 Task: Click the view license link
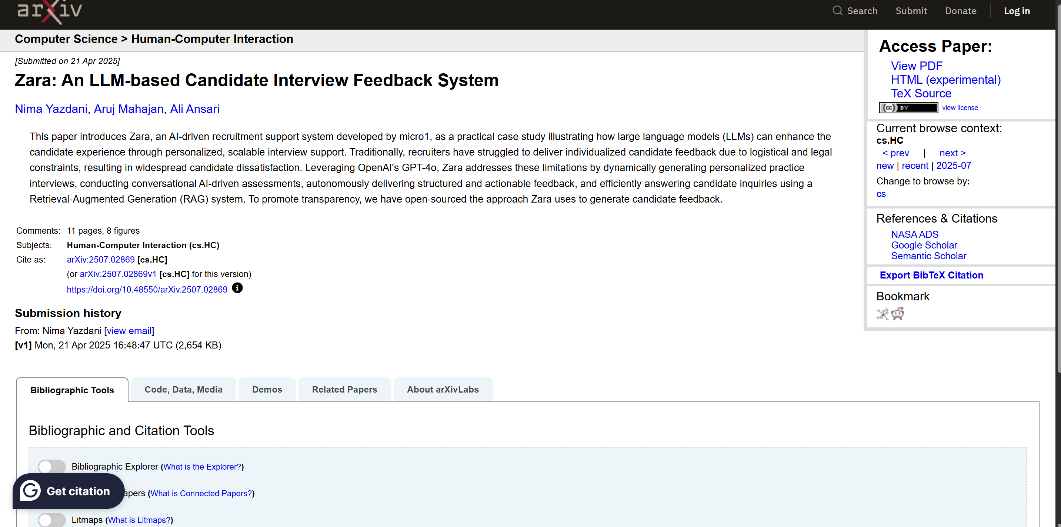point(960,107)
